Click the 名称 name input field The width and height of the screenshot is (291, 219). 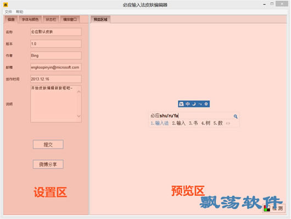(56, 32)
